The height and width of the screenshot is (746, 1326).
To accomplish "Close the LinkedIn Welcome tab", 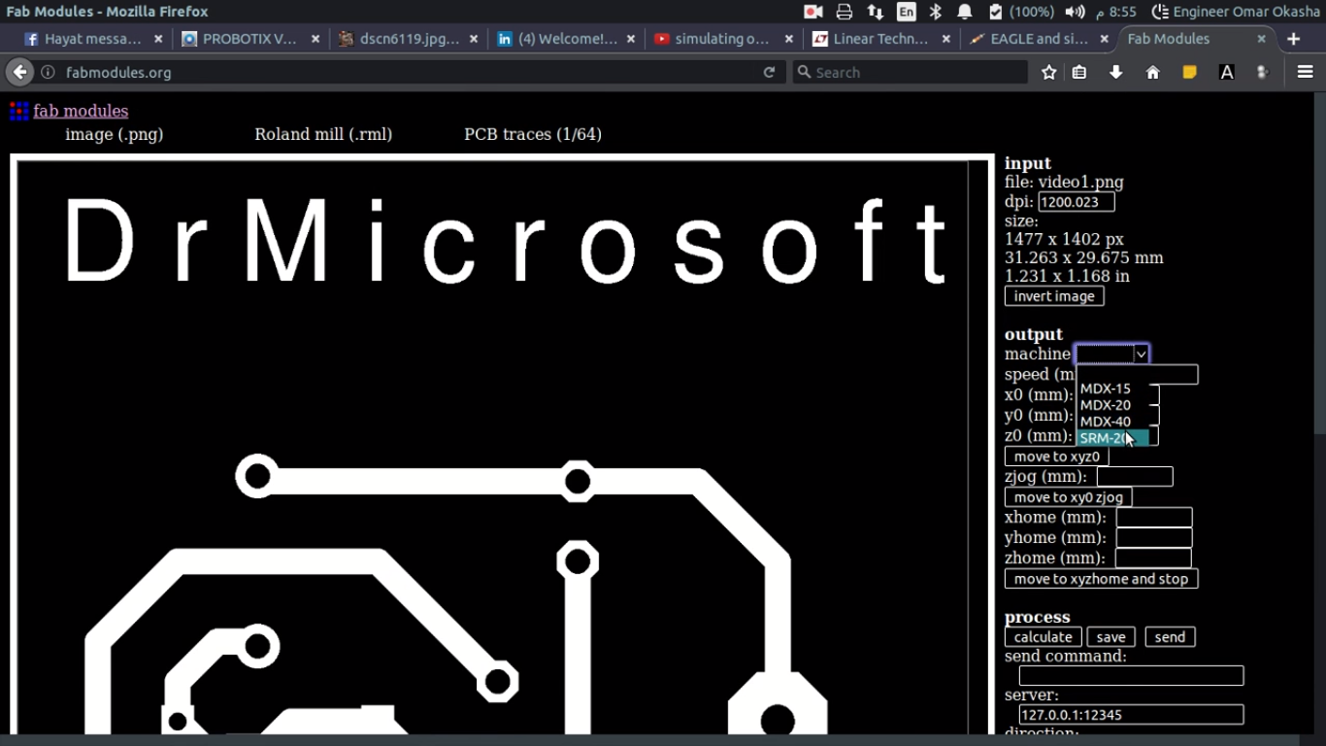I will click(631, 39).
